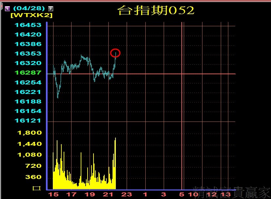Click the 5 hour time axis label
Screen dimensions: 271x199
(182, 194)
